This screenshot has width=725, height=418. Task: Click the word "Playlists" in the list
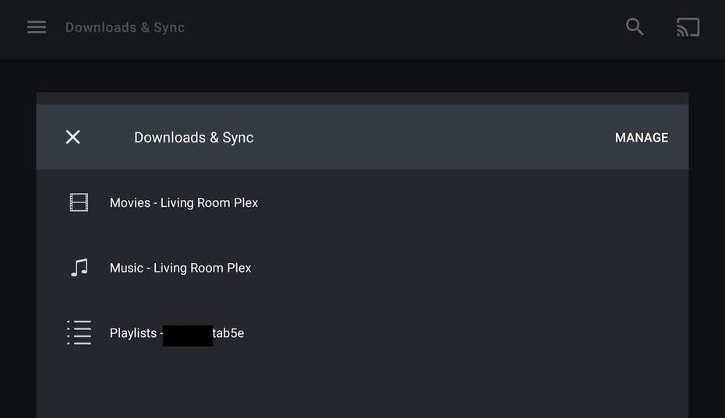point(133,333)
